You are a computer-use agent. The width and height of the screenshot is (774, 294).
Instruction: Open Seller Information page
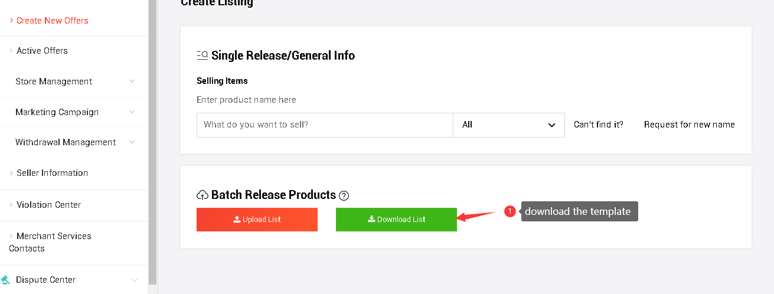click(x=52, y=173)
